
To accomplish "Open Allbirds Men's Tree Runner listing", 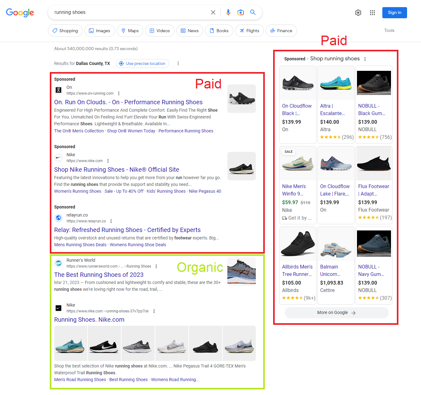I will pos(298,265).
